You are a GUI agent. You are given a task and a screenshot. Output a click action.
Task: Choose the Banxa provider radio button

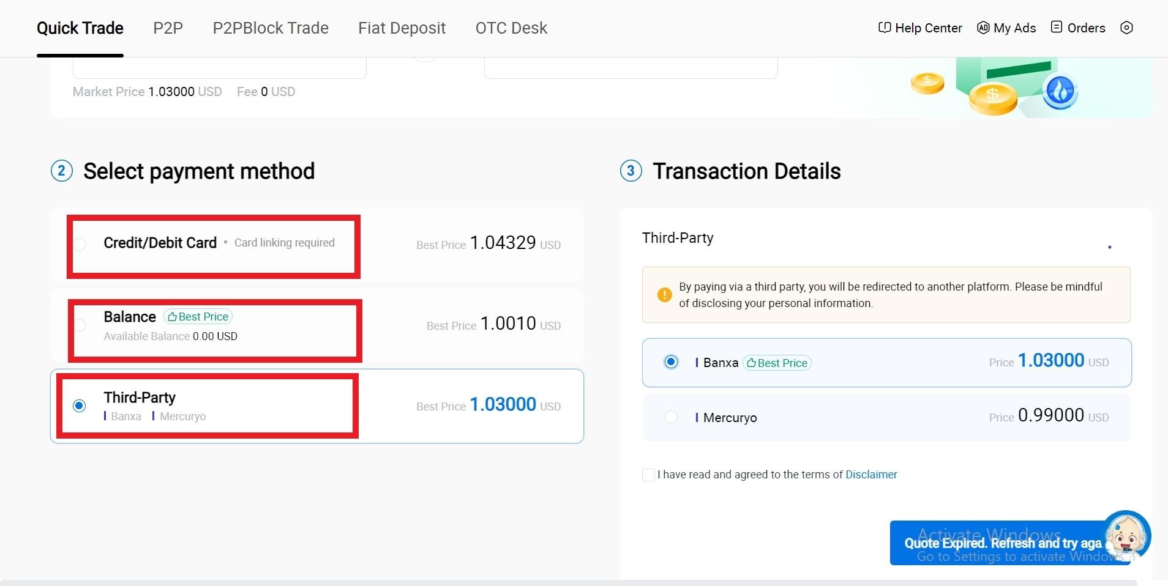click(671, 362)
